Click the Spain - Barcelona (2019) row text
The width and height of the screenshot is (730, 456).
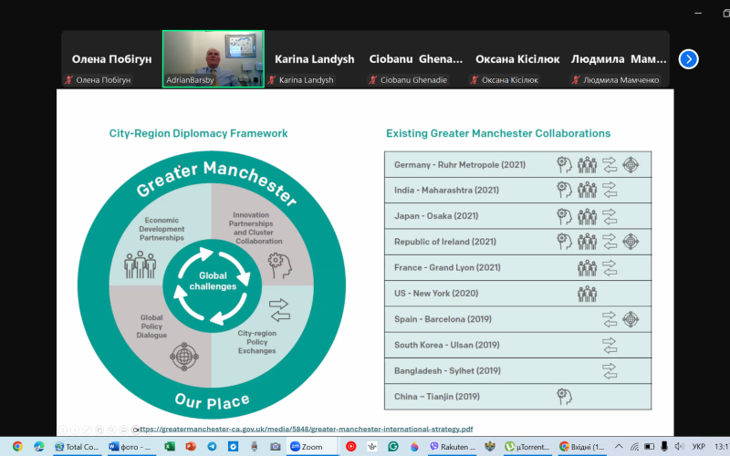tap(443, 319)
